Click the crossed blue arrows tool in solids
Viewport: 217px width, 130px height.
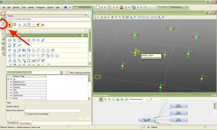(38, 60)
